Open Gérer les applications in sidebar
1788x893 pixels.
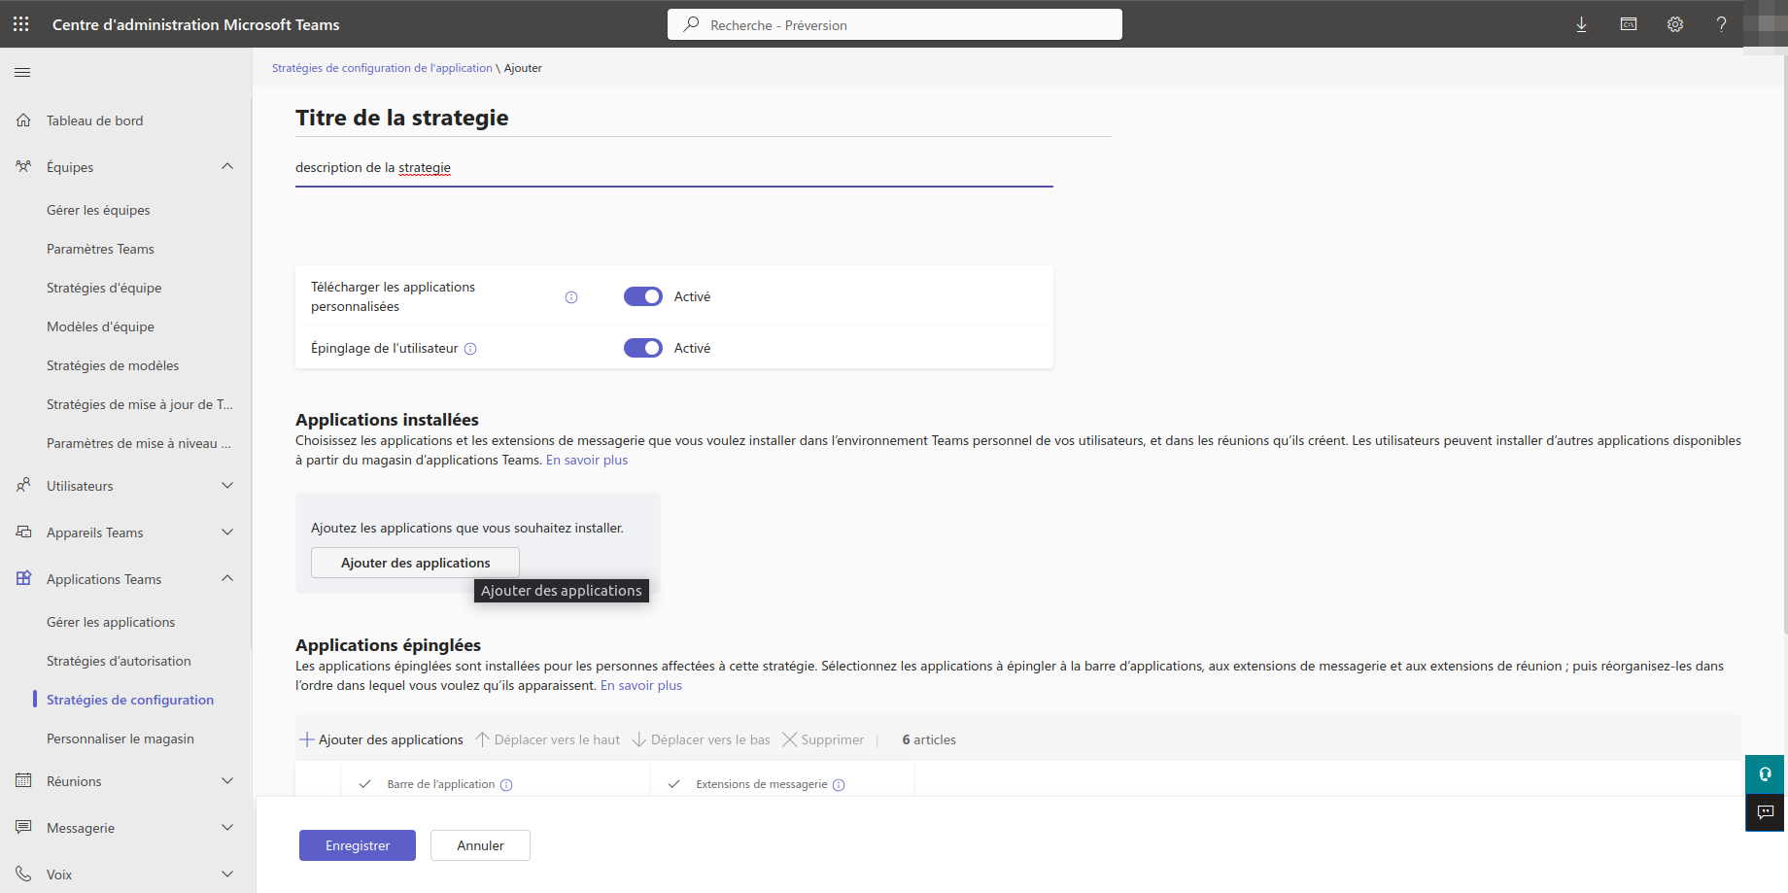tap(111, 622)
